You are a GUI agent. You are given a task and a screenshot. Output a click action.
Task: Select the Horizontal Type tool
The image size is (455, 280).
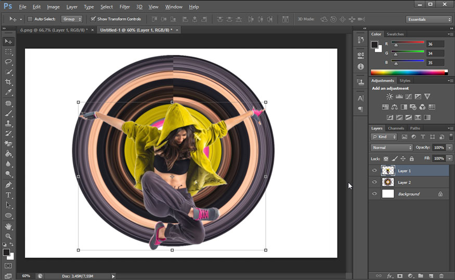(8, 195)
